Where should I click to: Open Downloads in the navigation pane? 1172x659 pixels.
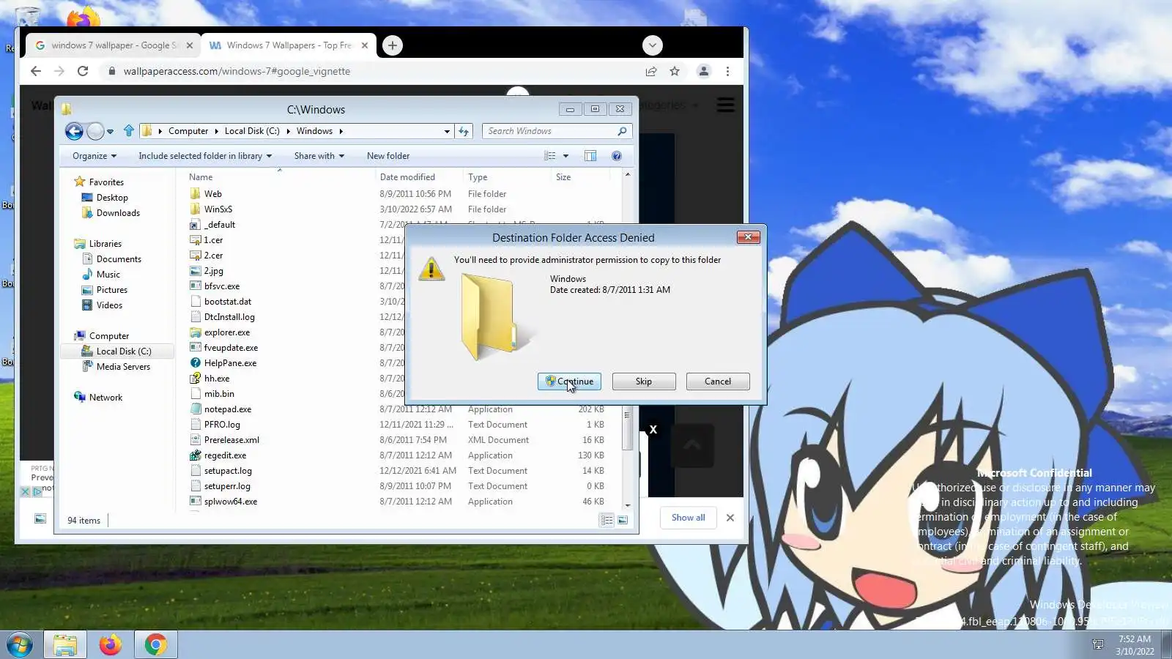118,213
